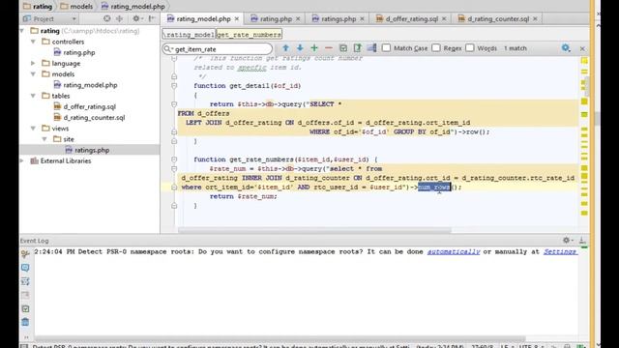The width and height of the screenshot is (619, 348).
Task: Click \rating_model class breadcrumb
Action: (x=189, y=35)
